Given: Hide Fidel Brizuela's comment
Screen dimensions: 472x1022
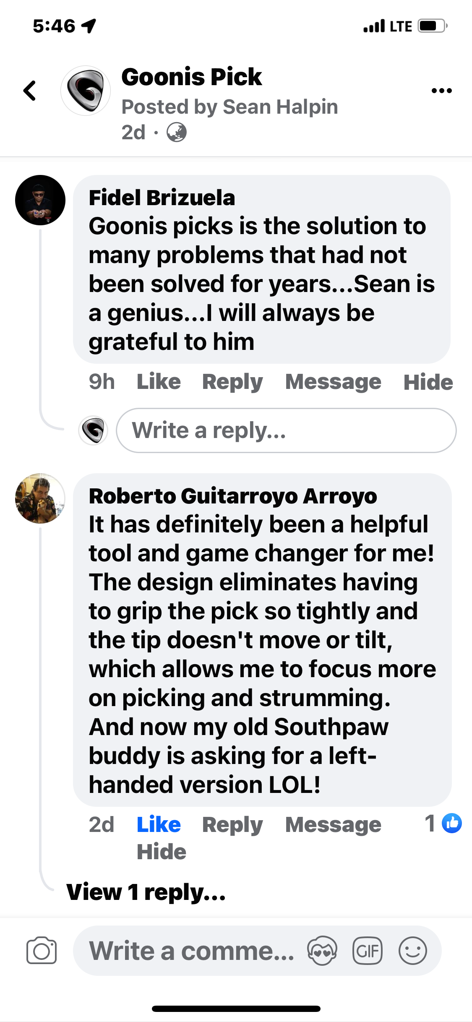Looking at the screenshot, I should (428, 382).
